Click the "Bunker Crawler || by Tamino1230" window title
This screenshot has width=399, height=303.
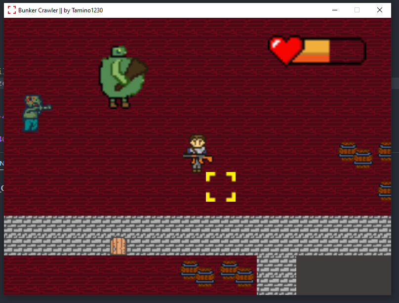[x=61, y=10]
